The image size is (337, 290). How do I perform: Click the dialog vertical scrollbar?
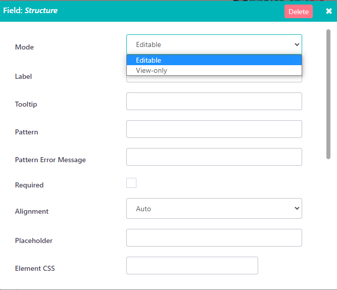point(328,94)
